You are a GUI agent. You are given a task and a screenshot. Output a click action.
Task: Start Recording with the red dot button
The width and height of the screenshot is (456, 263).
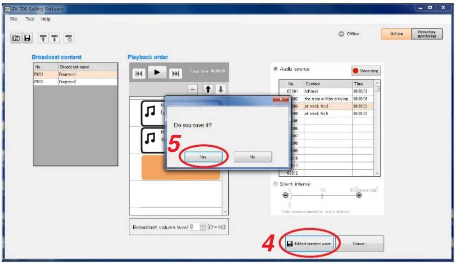tap(366, 71)
